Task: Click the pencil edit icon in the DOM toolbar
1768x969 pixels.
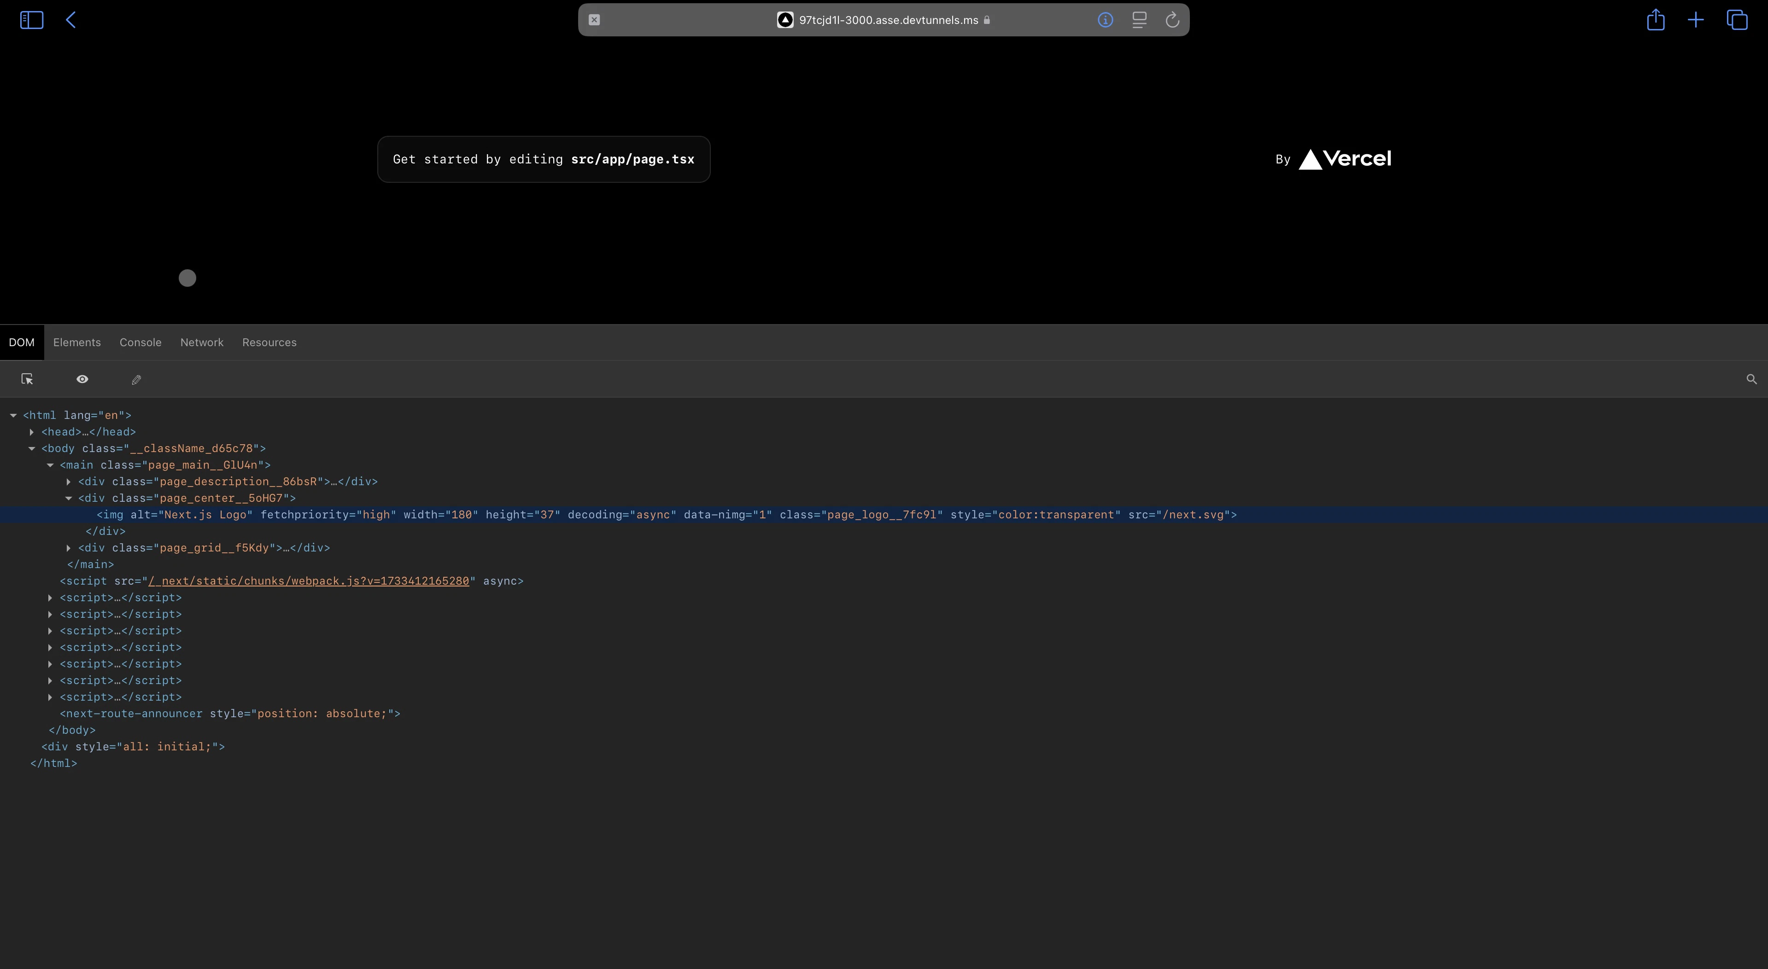Action: (136, 380)
